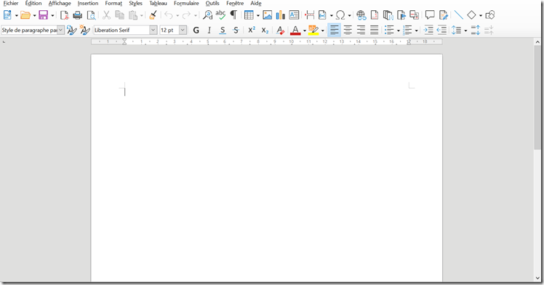
Task: Expand the Liberation Serif font name dropdown
Action: tap(153, 30)
